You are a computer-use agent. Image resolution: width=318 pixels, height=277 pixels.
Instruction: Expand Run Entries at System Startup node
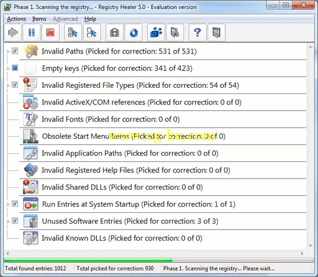8,204
